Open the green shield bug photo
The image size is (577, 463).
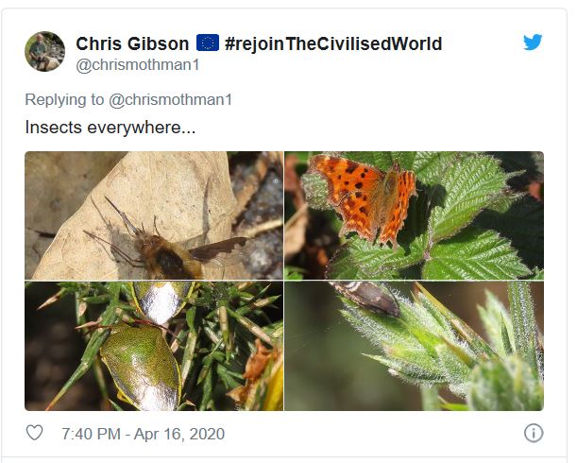click(x=154, y=346)
